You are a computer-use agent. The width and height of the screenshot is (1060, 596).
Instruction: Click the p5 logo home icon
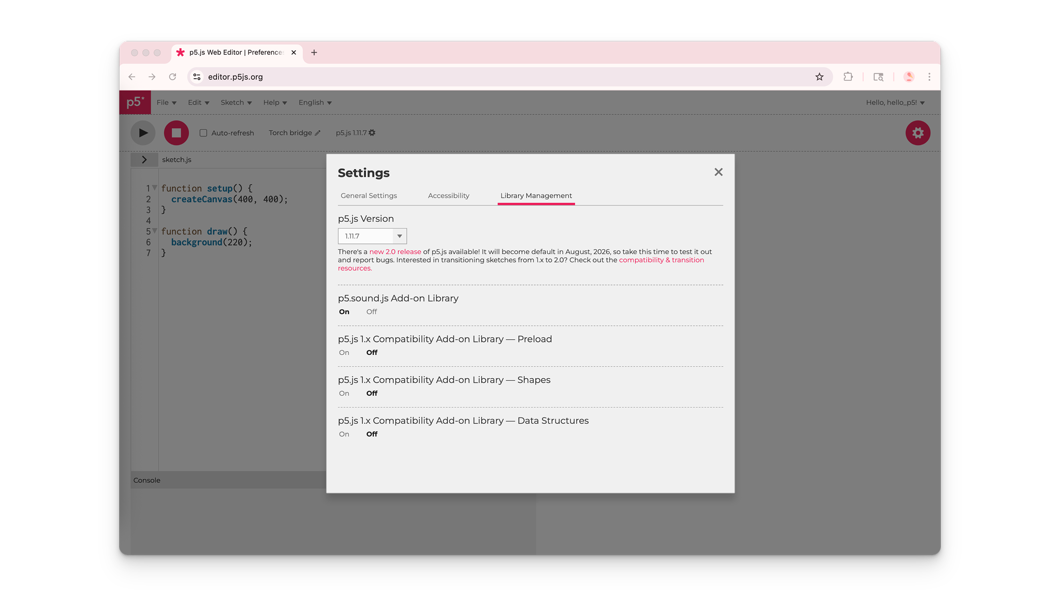[135, 102]
